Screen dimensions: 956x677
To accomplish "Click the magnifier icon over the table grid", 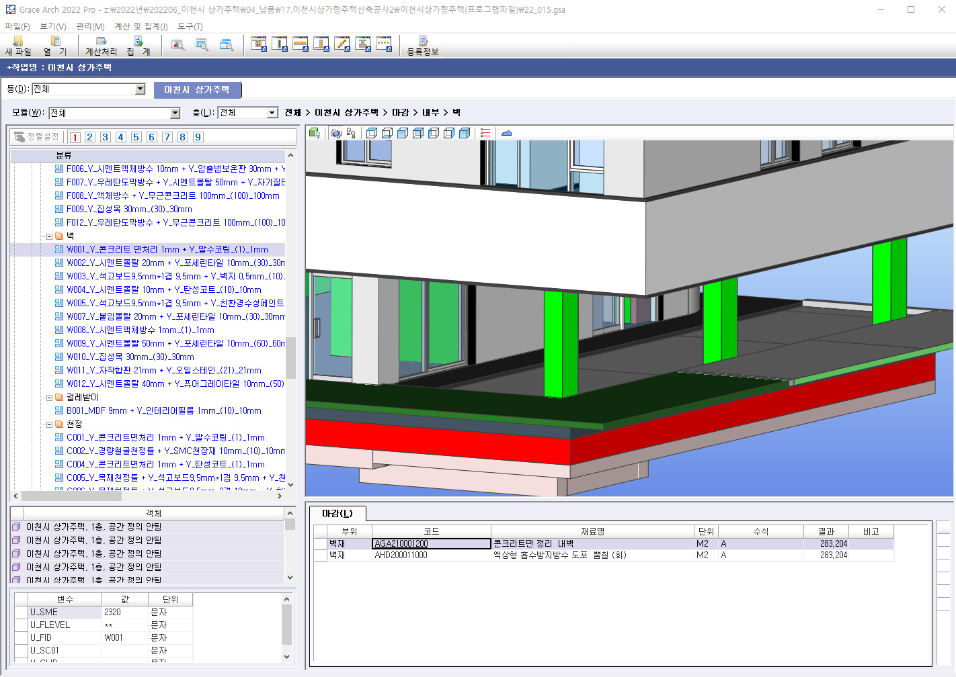I will coord(202,45).
